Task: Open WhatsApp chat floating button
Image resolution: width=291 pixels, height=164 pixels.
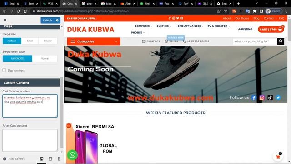Action: pyautogui.click(x=72, y=155)
